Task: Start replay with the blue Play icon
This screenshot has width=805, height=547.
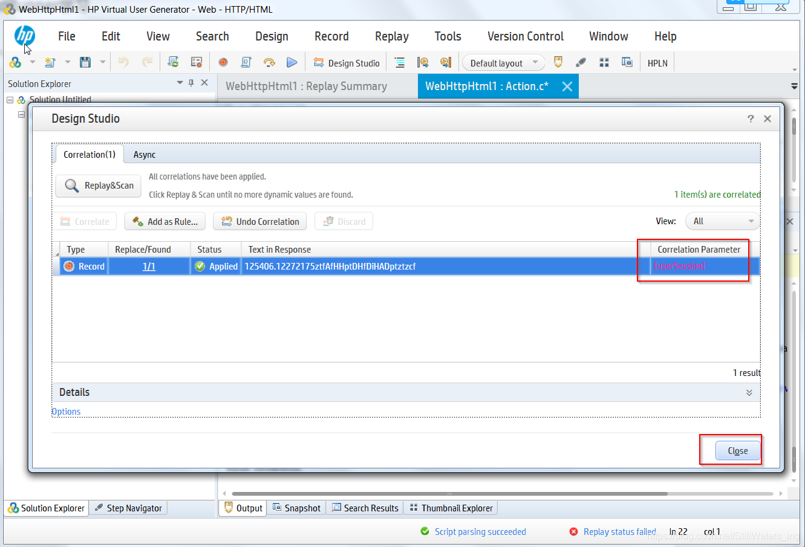Action: [x=292, y=62]
